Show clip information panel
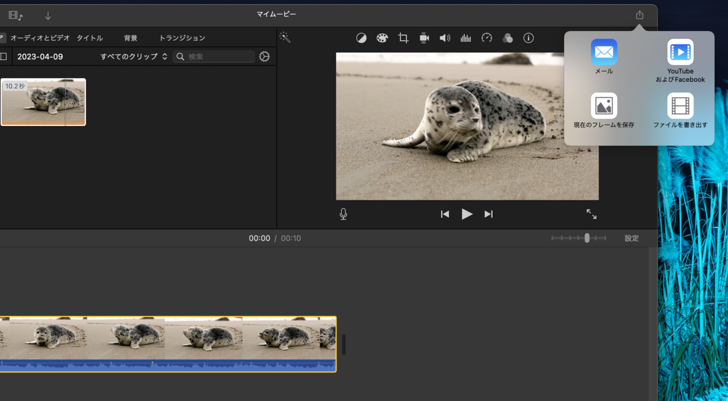The image size is (728, 401). click(528, 38)
